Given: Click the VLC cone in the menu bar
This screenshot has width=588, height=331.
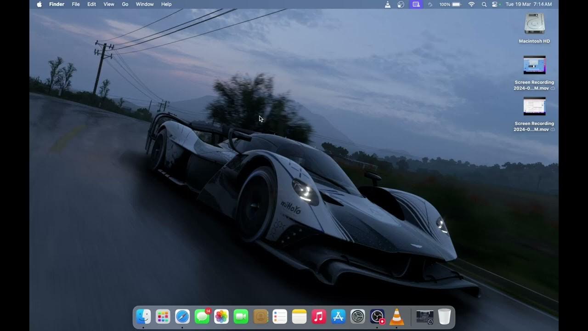Looking at the screenshot, I should coord(388,4).
